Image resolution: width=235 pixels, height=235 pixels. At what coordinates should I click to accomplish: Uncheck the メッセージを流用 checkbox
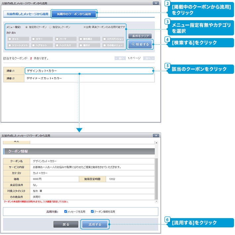[x=66, y=211]
